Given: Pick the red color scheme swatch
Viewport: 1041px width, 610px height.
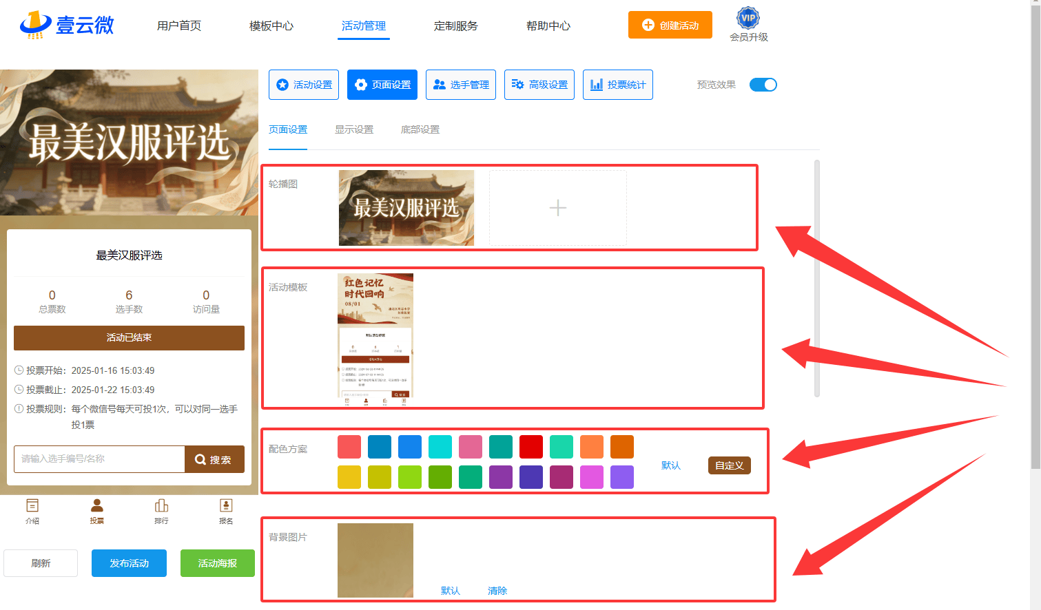Looking at the screenshot, I should click(531, 447).
